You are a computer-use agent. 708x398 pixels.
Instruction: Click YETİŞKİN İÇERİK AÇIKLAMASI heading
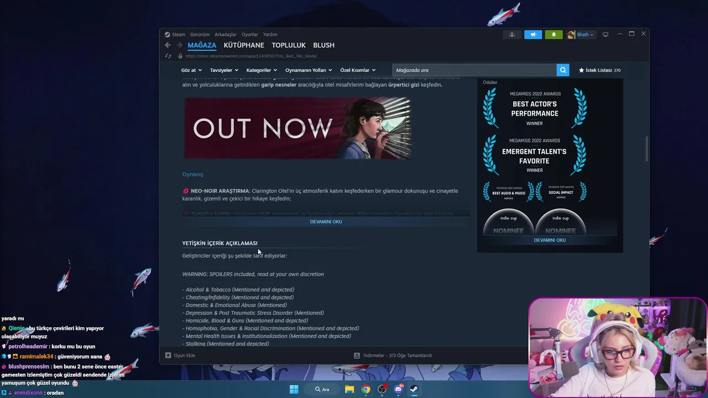220,243
